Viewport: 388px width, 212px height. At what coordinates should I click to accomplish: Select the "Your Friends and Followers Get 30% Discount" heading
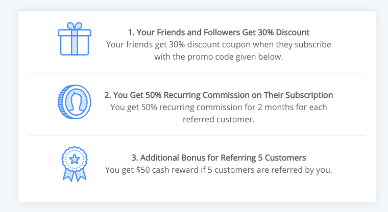tap(219, 33)
